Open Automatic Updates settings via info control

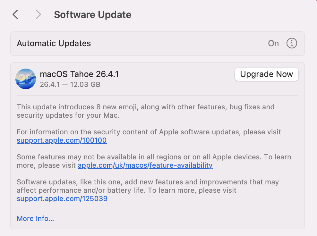(x=292, y=43)
